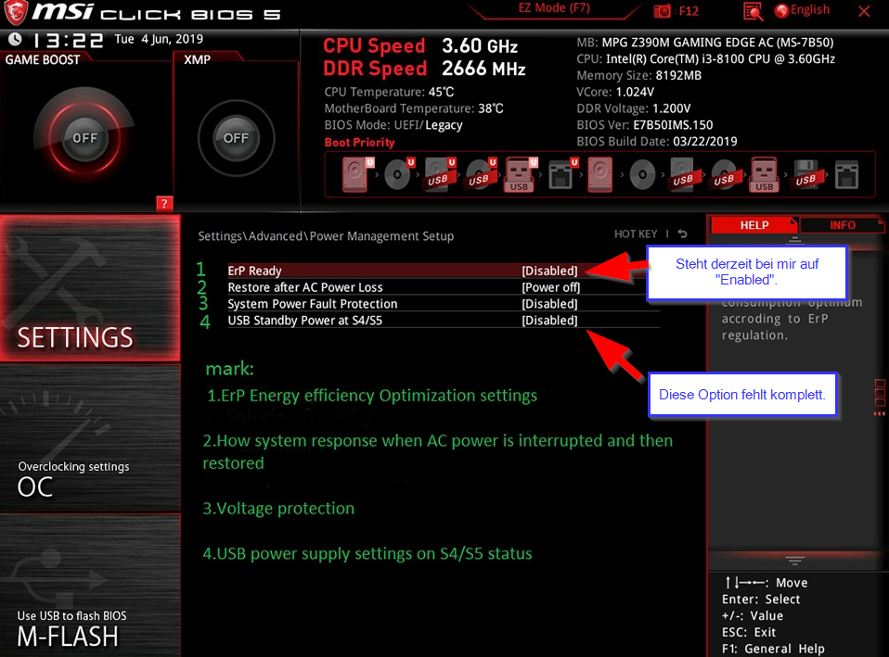Switch to EZ Mode (F7)
This screenshot has height=657, width=889.
[x=552, y=8]
